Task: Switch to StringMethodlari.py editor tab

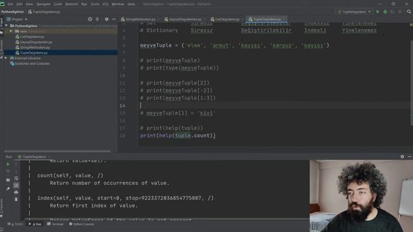Action: click(x=140, y=19)
